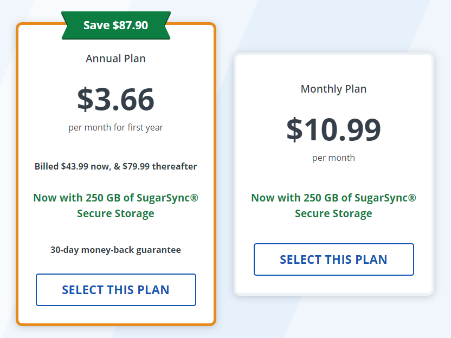Viewport: 451px width, 338px height.
Task: Click 'Secure Storage' line in monthly card
Action: point(334,213)
